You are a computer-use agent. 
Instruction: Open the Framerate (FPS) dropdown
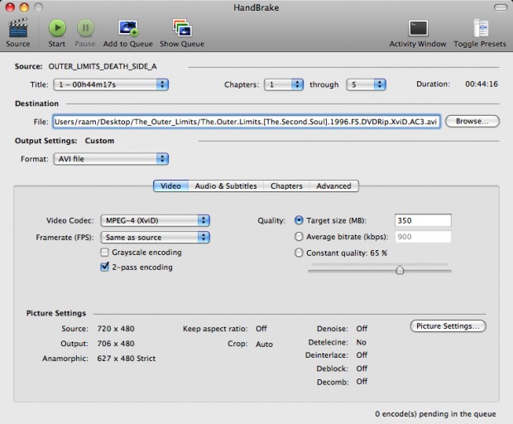tap(155, 237)
